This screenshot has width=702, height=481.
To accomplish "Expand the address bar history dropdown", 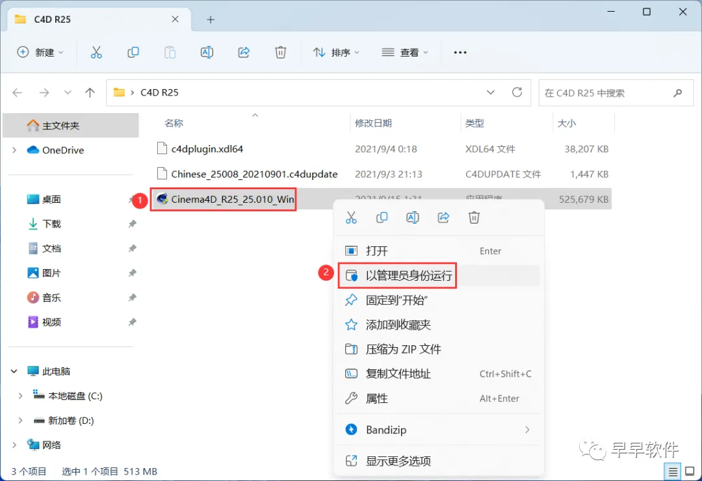I will [491, 92].
